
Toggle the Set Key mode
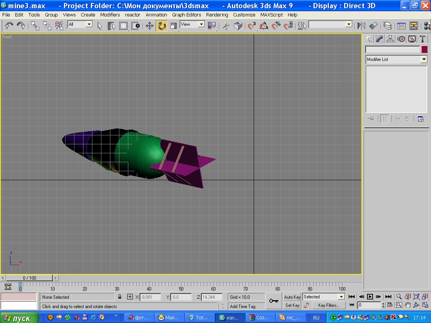(292, 305)
